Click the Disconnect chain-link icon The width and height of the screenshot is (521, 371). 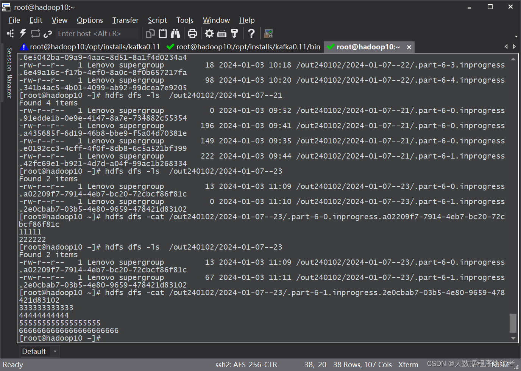[47, 34]
